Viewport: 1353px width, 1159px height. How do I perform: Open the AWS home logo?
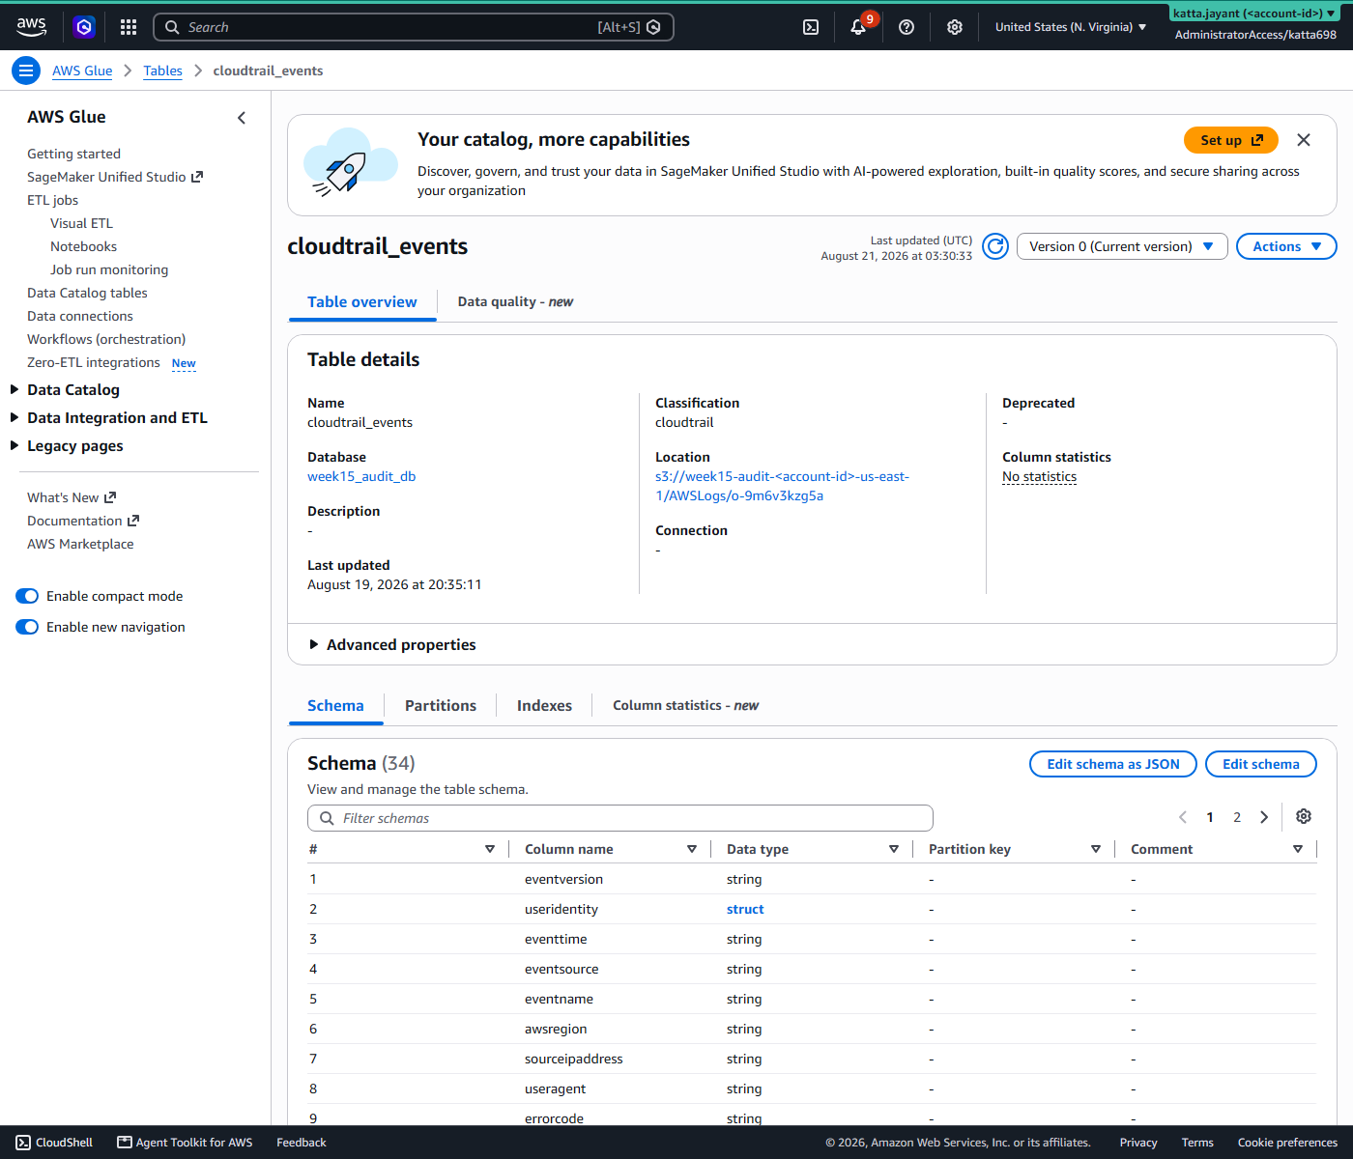[31, 27]
